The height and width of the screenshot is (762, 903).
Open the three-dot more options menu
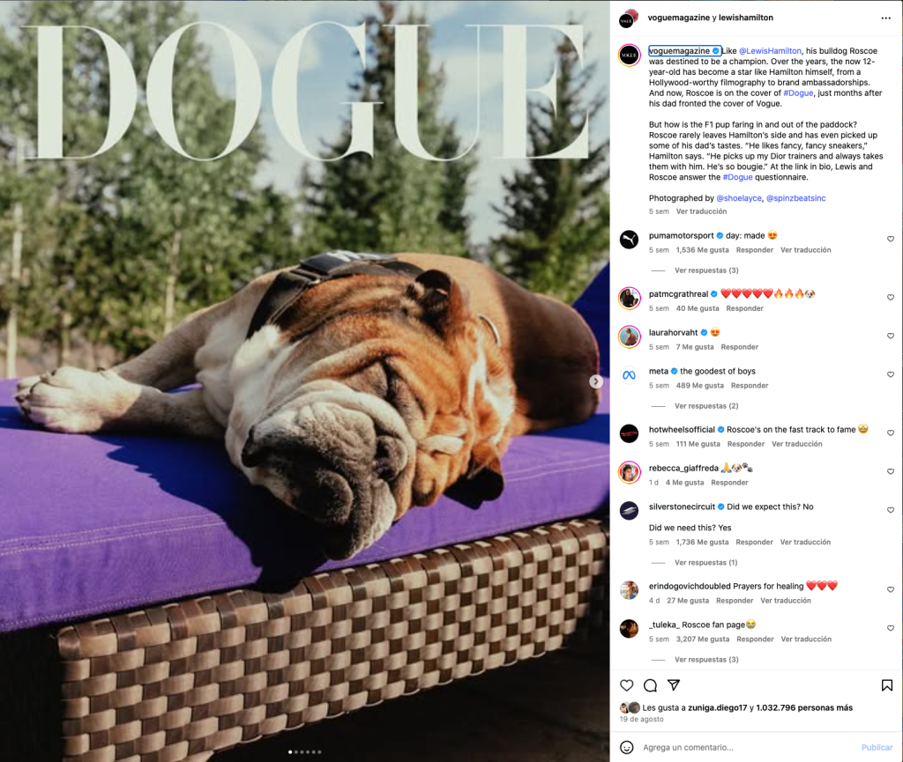(x=885, y=18)
